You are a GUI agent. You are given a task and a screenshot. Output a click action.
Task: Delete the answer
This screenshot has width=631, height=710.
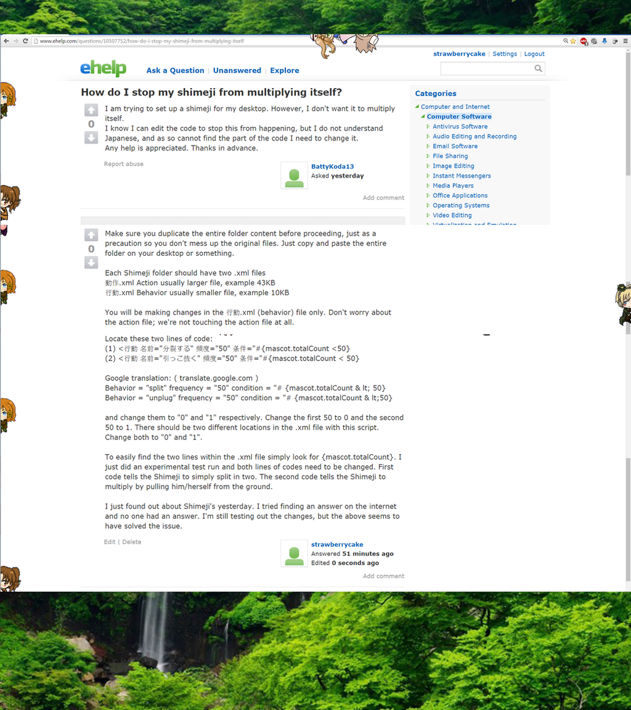coord(132,542)
